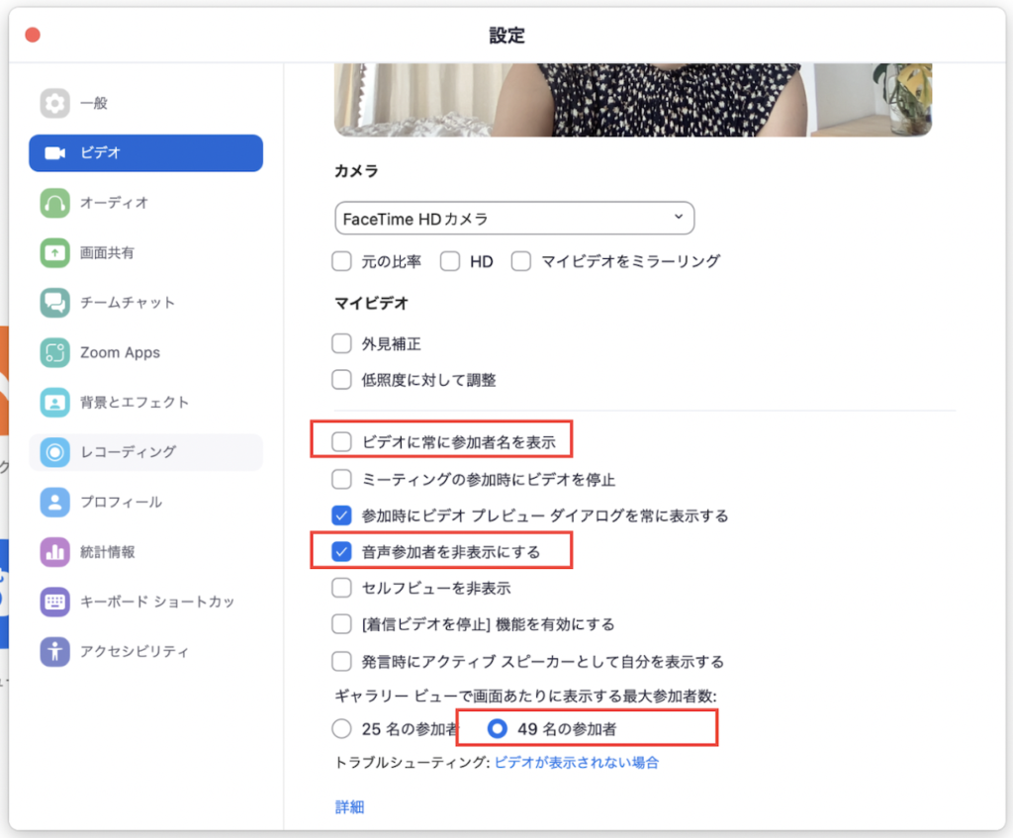The width and height of the screenshot is (1013, 838).
Task: Open the プロフィール person icon
Action: [54, 502]
